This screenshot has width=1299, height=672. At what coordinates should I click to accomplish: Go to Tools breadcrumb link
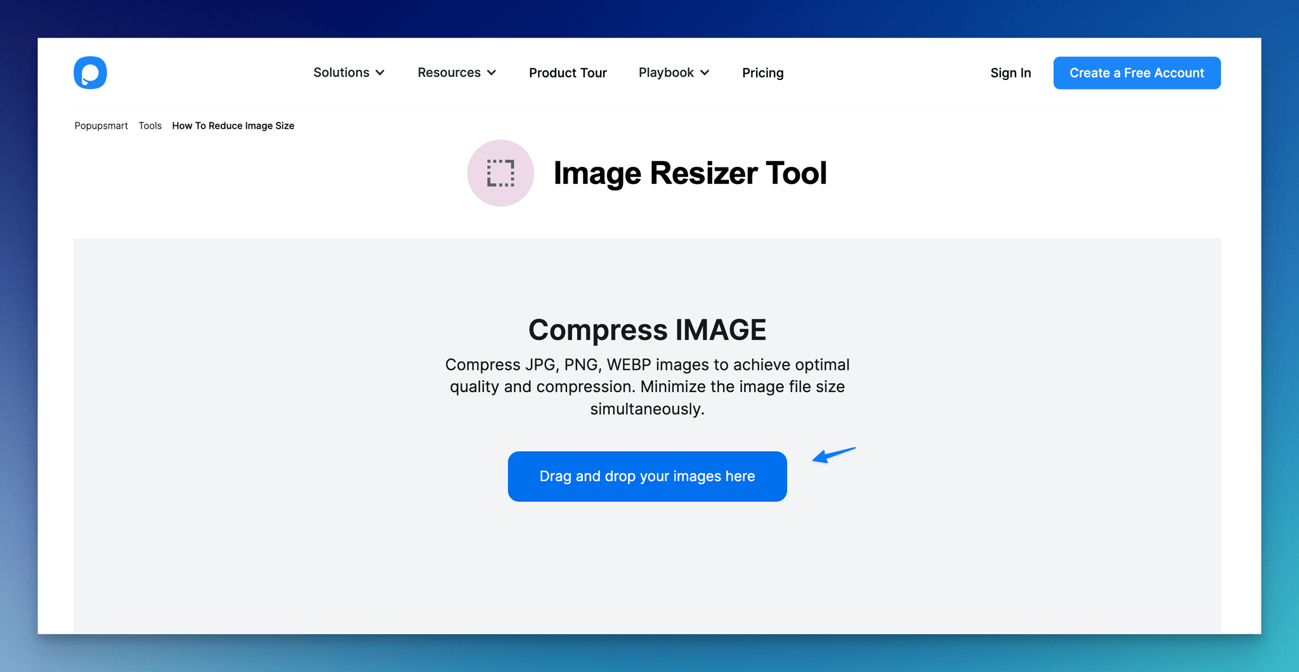150,126
